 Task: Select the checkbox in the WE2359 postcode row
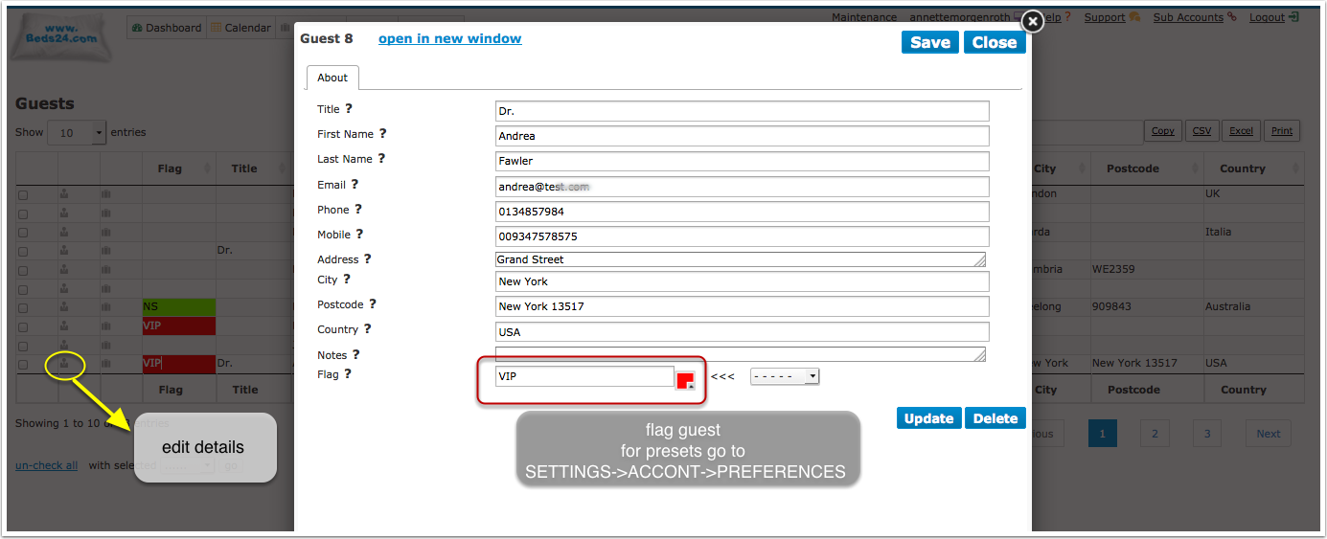click(23, 270)
